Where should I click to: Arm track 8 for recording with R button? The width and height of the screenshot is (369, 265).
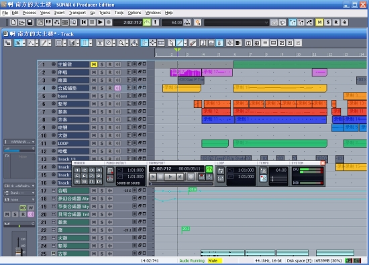coord(109,119)
